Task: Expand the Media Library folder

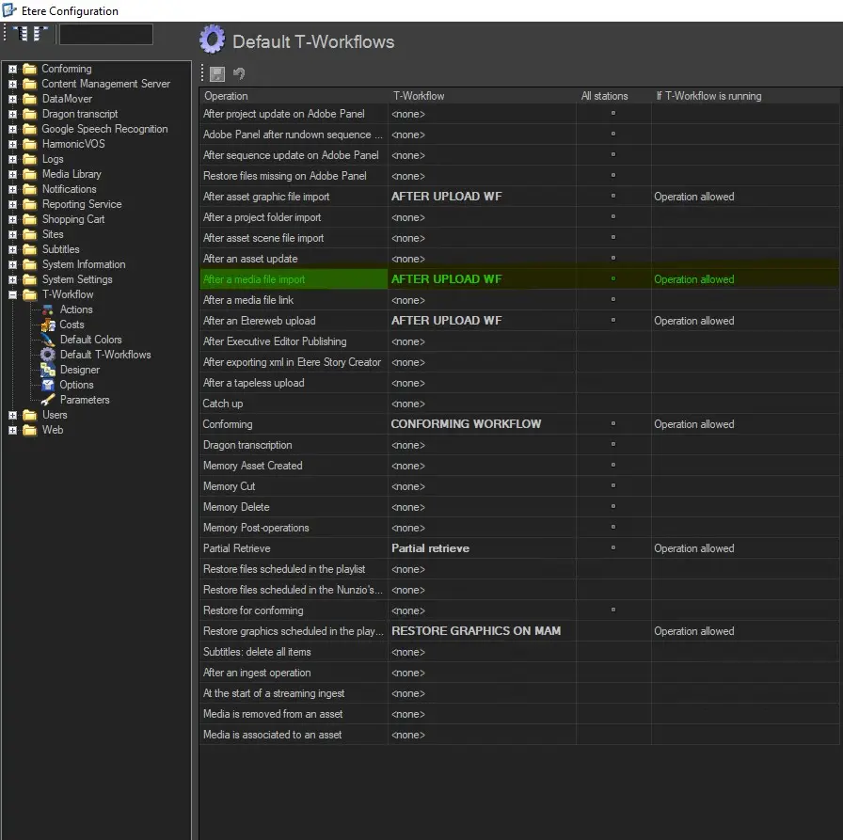Action: (x=13, y=174)
